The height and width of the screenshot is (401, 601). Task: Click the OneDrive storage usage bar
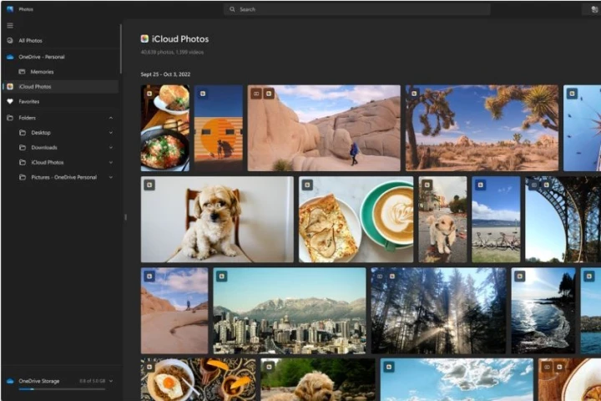tap(62, 389)
